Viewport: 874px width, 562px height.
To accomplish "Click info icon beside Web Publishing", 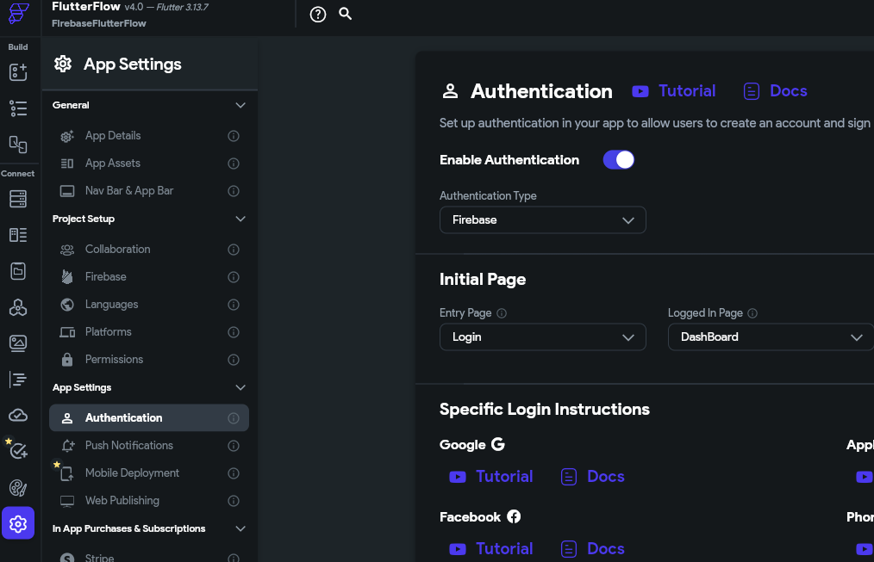I will point(234,501).
